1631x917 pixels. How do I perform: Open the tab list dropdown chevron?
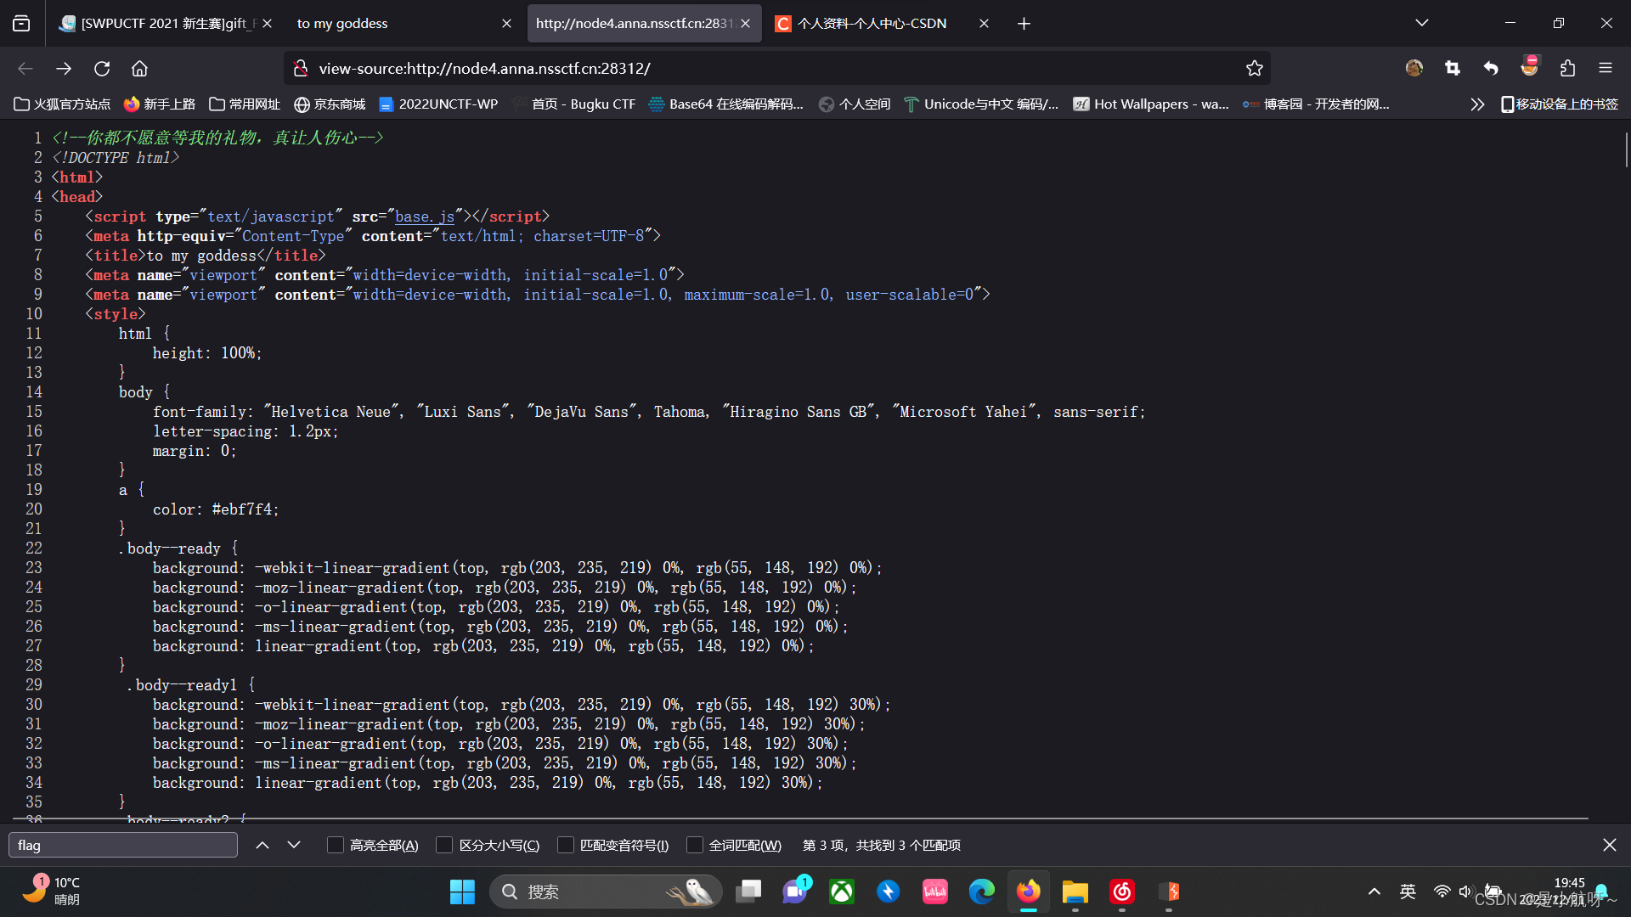click(1421, 23)
